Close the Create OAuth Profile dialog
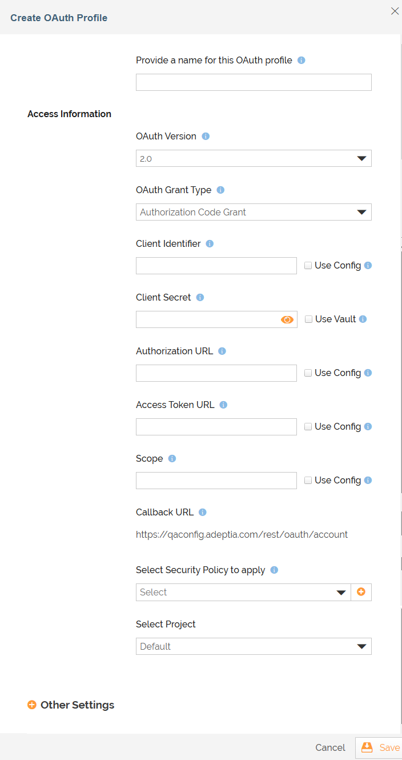The width and height of the screenshot is (402, 760). click(x=395, y=11)
